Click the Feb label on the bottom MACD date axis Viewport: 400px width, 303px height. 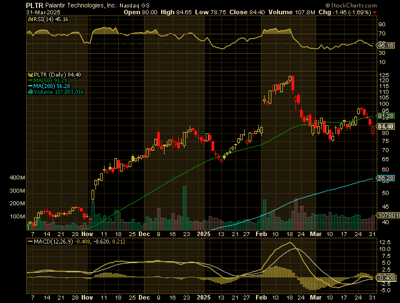point(261,297)
